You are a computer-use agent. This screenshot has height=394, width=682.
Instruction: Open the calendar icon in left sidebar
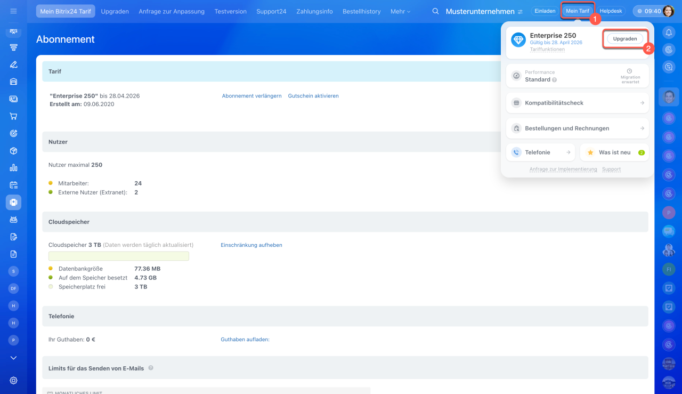[13, 185]
